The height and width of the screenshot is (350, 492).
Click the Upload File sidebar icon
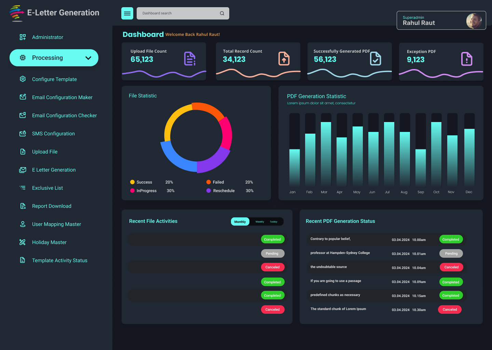point(23,152)
